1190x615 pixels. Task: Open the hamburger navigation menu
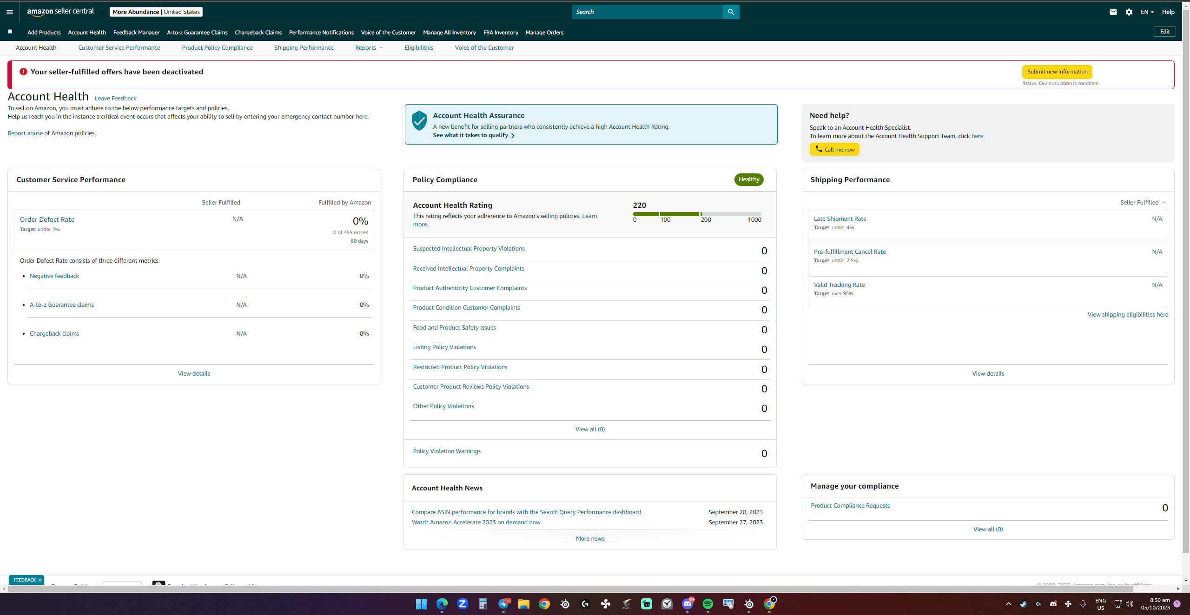(10, 12)
